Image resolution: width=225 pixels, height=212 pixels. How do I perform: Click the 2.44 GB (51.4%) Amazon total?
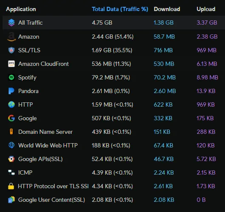pyautogui.click(x=112, y=37)
